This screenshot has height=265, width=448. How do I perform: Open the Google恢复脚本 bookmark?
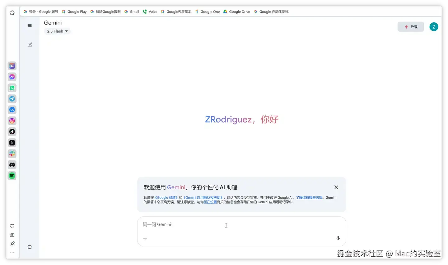click(176, 11)
